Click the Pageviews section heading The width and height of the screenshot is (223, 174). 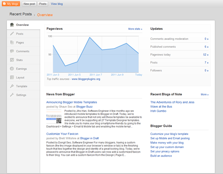[x=55, y=29]
